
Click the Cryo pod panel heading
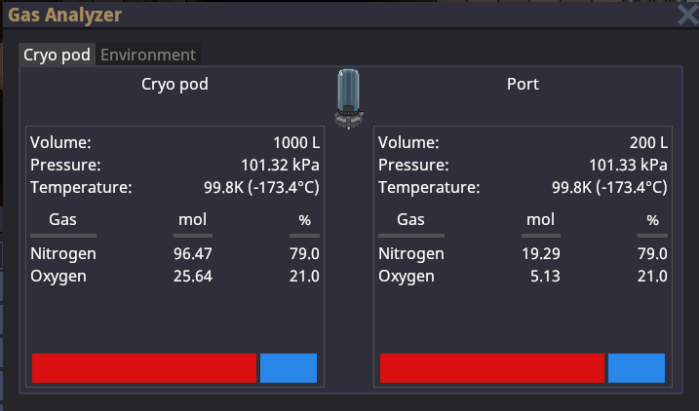coord(175,84)
